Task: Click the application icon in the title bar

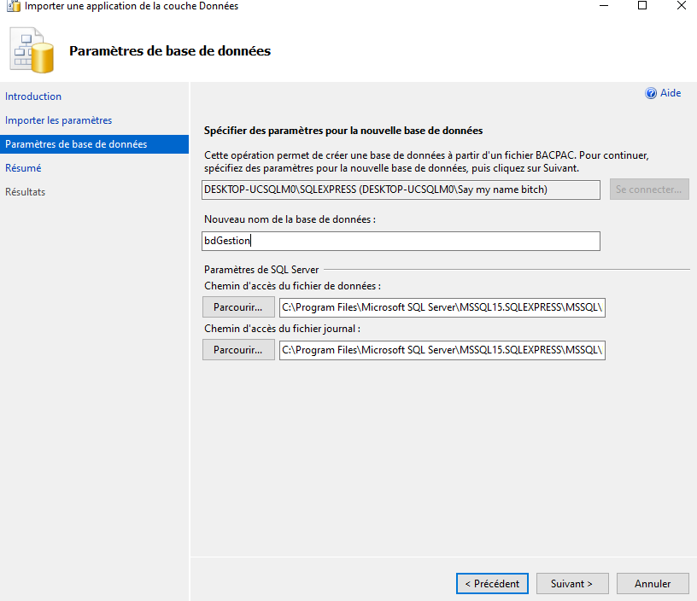Action: pos(12,7)
